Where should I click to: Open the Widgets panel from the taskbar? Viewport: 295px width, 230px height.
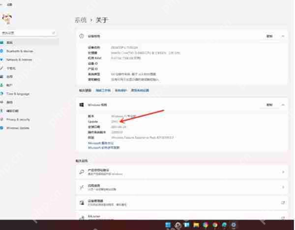187,225
